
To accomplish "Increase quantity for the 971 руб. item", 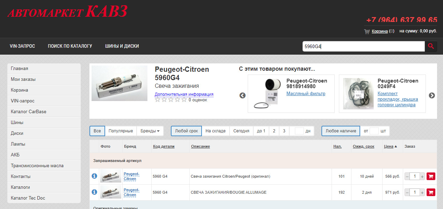I will coord(422,192).
